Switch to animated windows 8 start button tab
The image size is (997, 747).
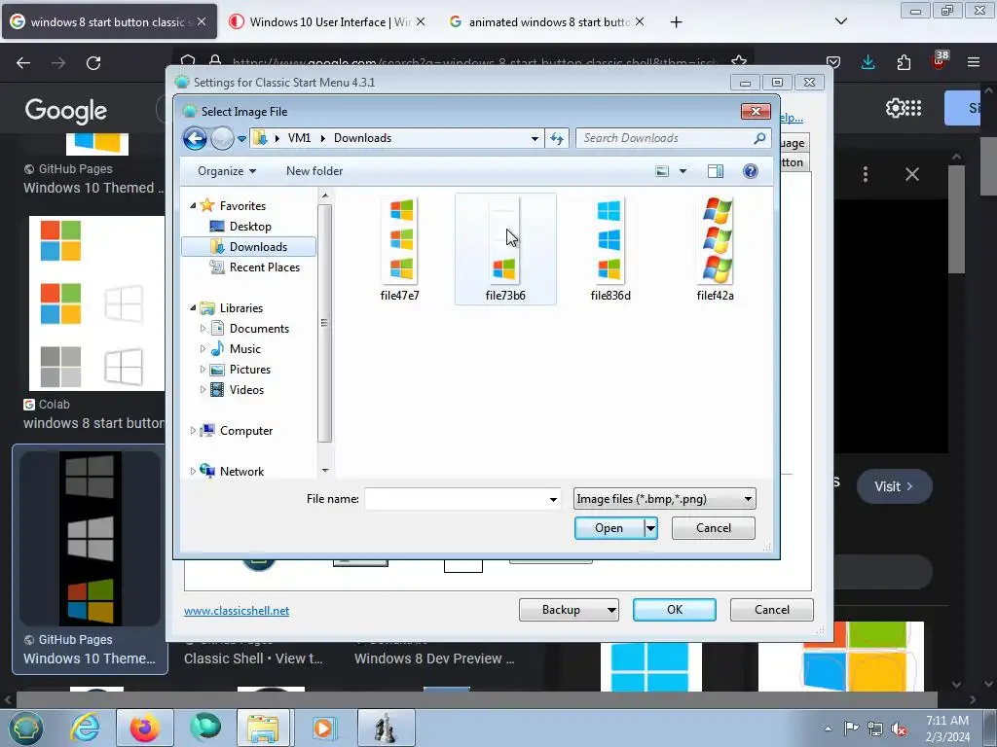coord(549,22)
